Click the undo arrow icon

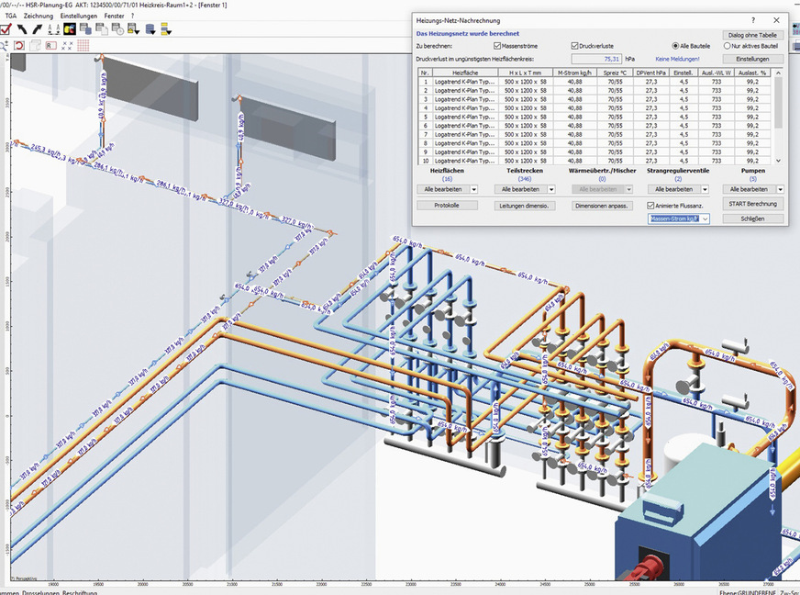click(x=21, y=28)
